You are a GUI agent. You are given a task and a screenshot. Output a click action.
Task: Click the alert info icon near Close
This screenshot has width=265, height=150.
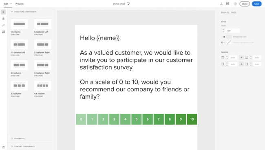pyautogui.click(x=235, y=4)
